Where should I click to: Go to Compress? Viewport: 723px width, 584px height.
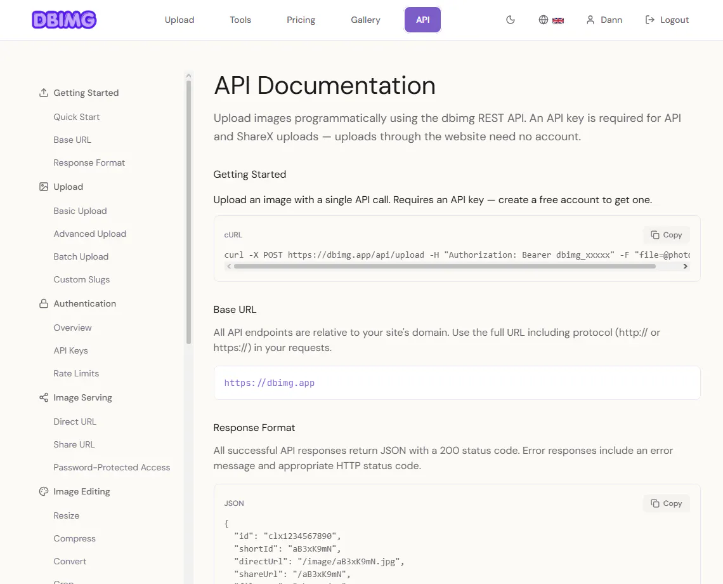click(75, 539)
